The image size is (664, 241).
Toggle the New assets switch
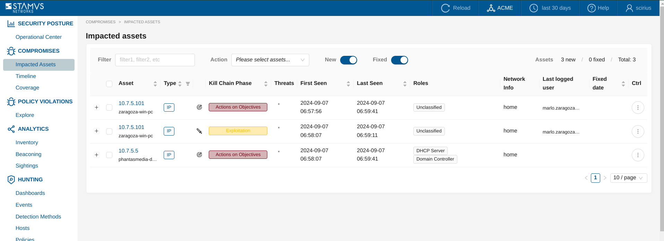click(348, 60)
